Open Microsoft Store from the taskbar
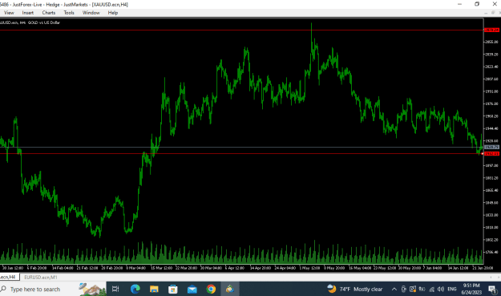The height and width of the screenshot is (296, 501). pyautogui.click(x=173, y=289)
